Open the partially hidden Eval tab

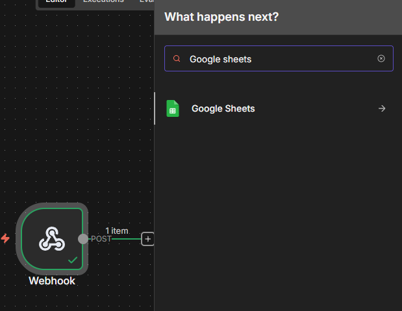146,2
